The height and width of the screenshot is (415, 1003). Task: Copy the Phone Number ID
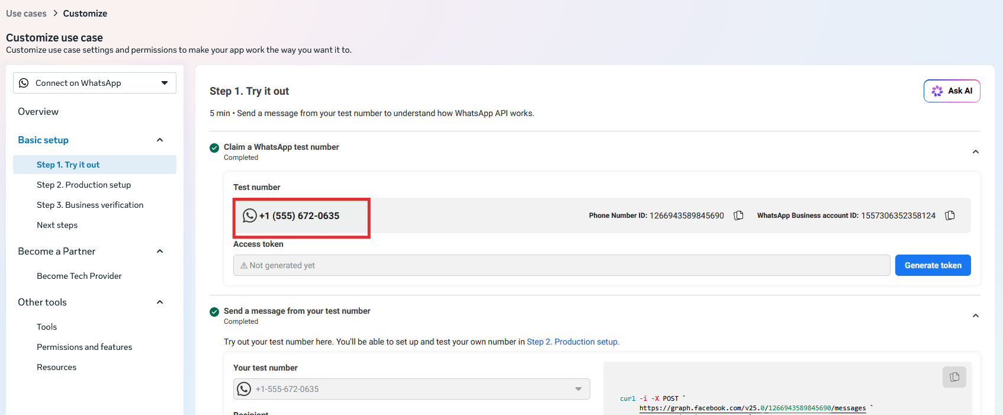(x=738, y=215)
